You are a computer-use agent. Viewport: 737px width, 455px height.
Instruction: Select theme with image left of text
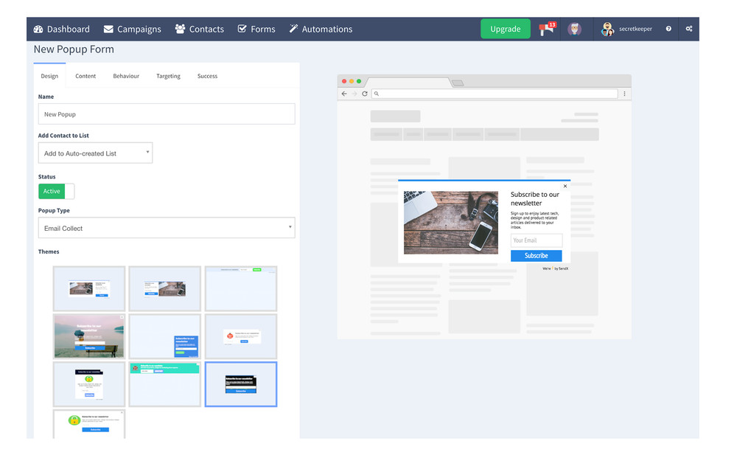pyautogui.click(x=89, y=288)
